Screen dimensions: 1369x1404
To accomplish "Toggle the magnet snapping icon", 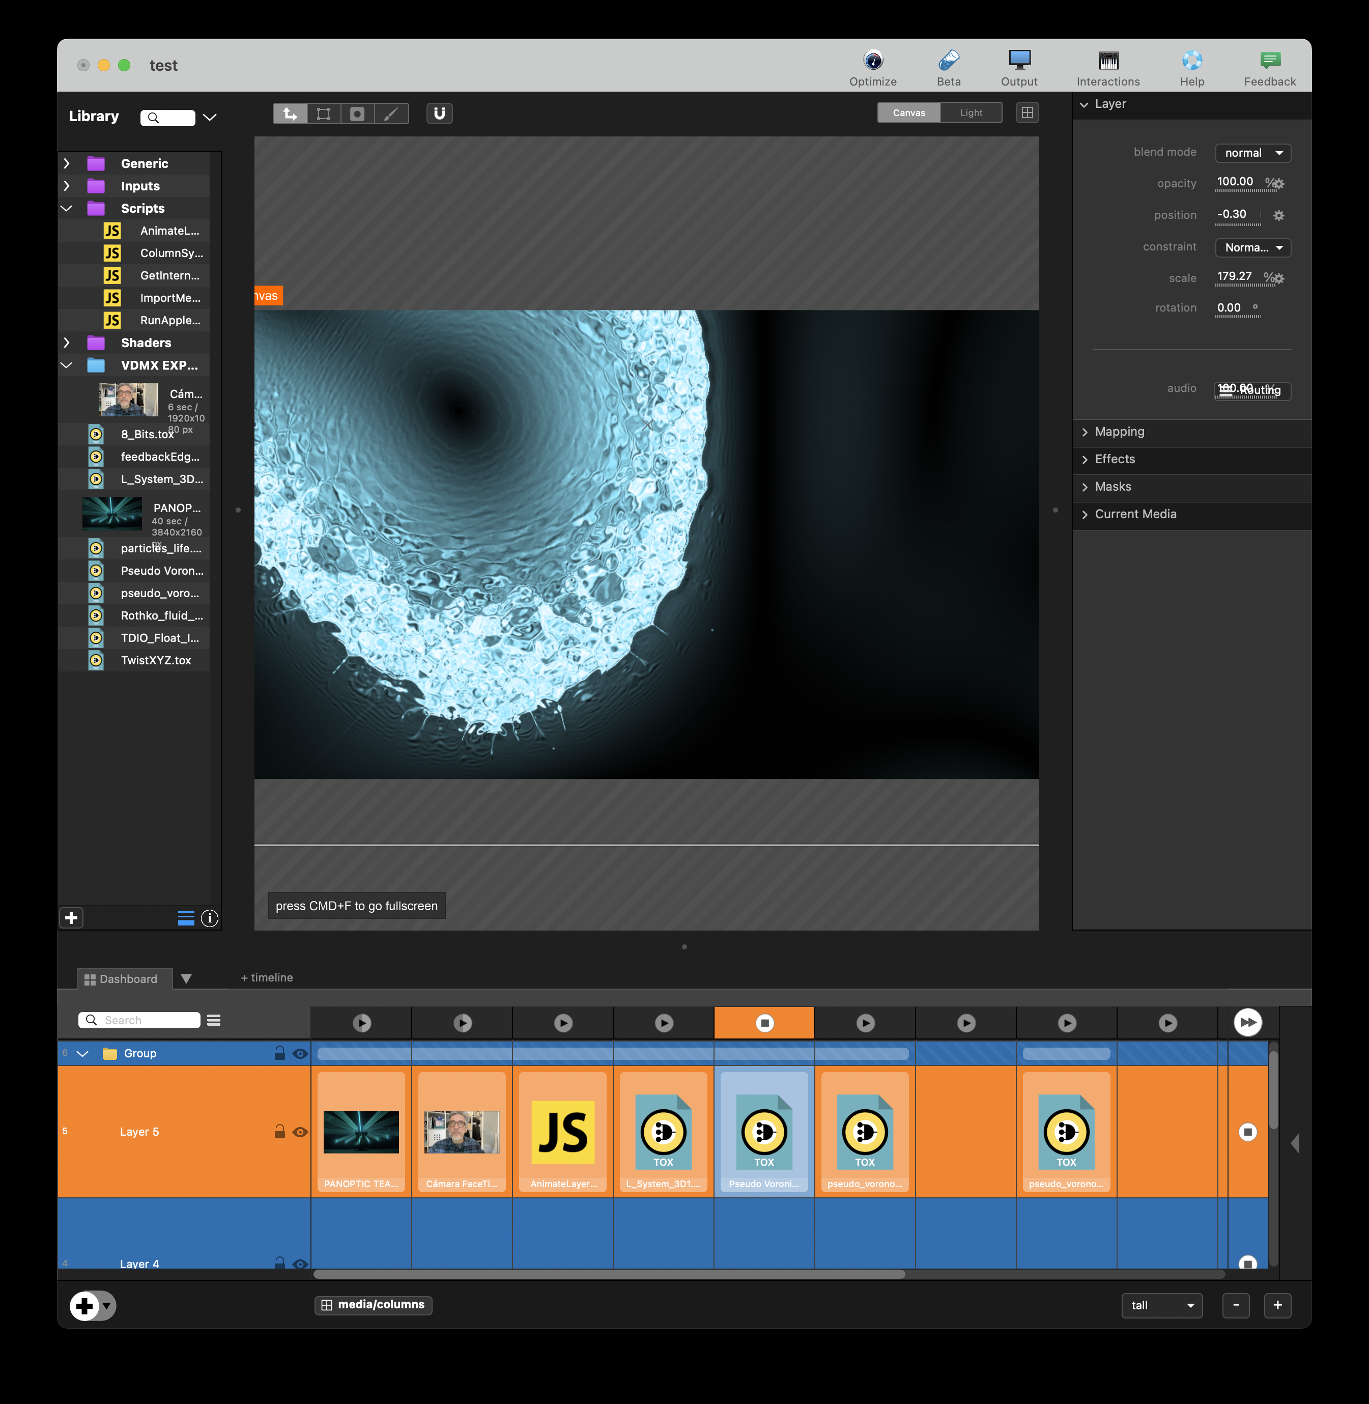I will (x=439, y=114).
